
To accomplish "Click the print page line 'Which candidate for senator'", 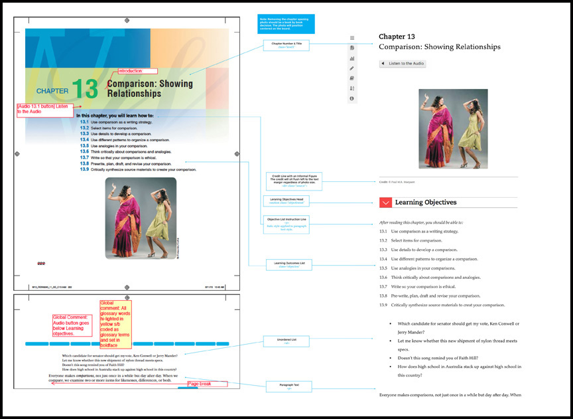I will click(120, 356).
